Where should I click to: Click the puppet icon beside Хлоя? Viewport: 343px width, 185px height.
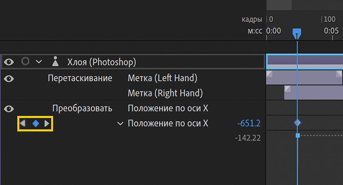pyautogui.click(x=56, y=61)
